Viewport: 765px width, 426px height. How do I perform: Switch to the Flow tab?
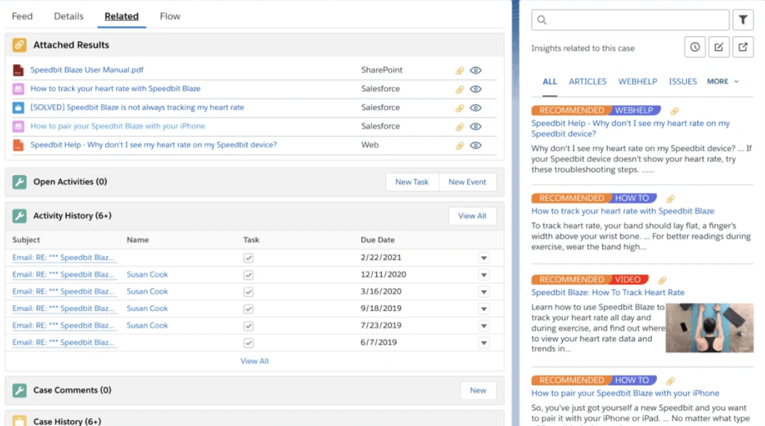(x=170, y=16)
